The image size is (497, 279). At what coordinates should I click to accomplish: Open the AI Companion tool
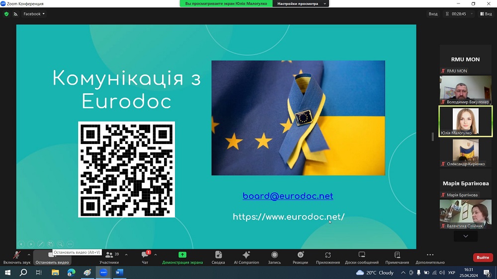(x=246, y=255)
